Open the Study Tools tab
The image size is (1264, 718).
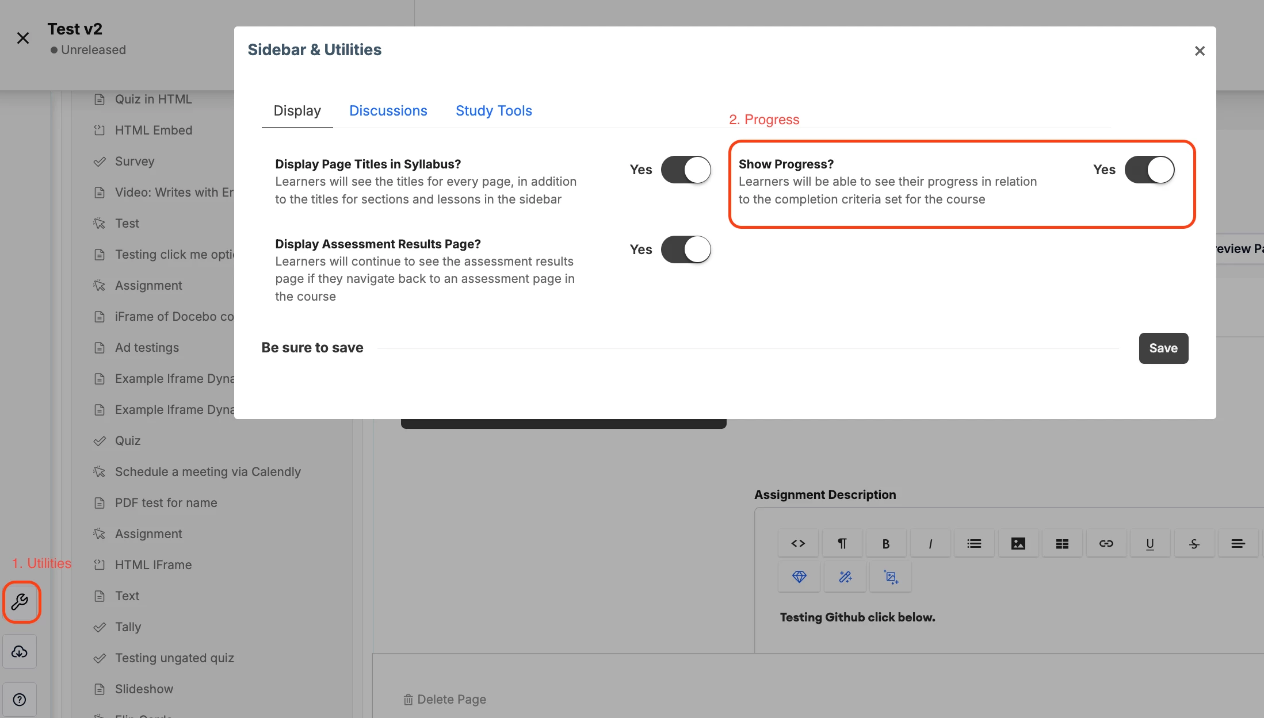(494, 110)
